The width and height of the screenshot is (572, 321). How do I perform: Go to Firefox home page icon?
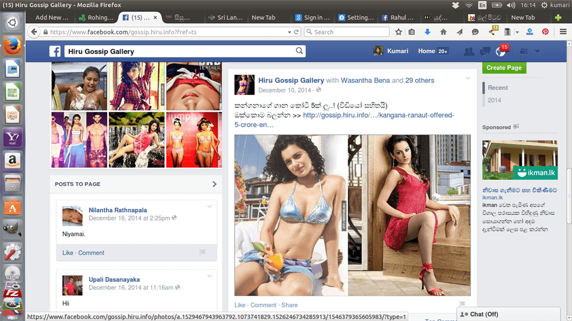click(x=443, y=32)
